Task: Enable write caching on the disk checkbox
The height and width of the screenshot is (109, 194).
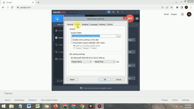Action: coord(72,40)
